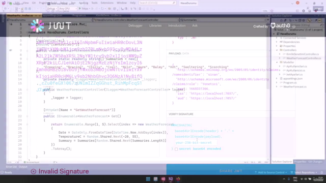Select KimlikDenetimiController.cs in Solution Explorer
Image resolution: width=326 pixels, height=183 pixels.
point(303,54)
